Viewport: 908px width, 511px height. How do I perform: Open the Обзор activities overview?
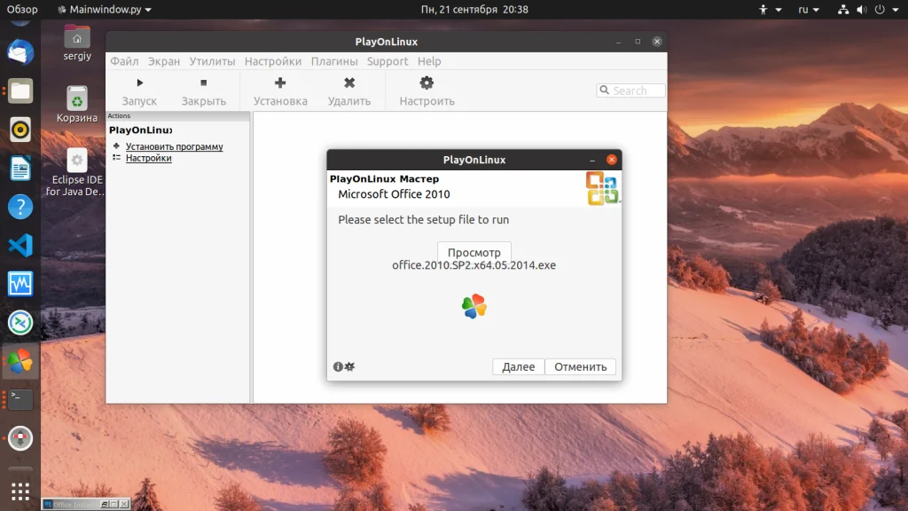(x=22, y=9)
